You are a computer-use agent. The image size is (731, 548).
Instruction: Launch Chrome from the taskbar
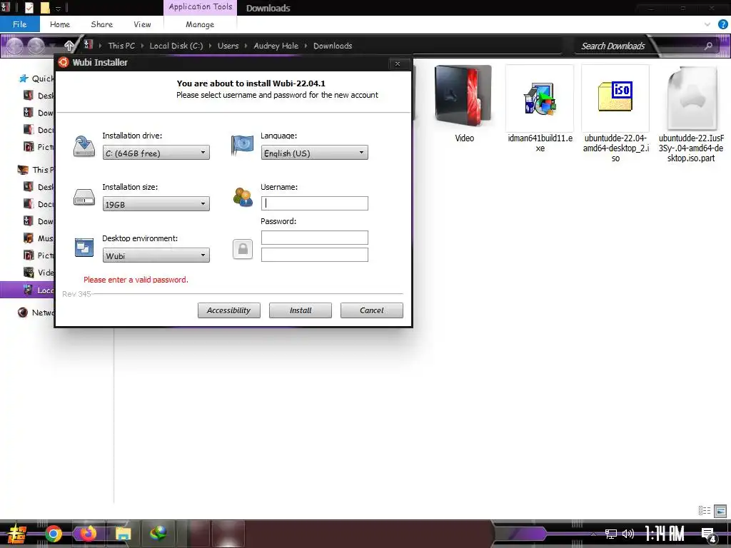click(53, 534)
